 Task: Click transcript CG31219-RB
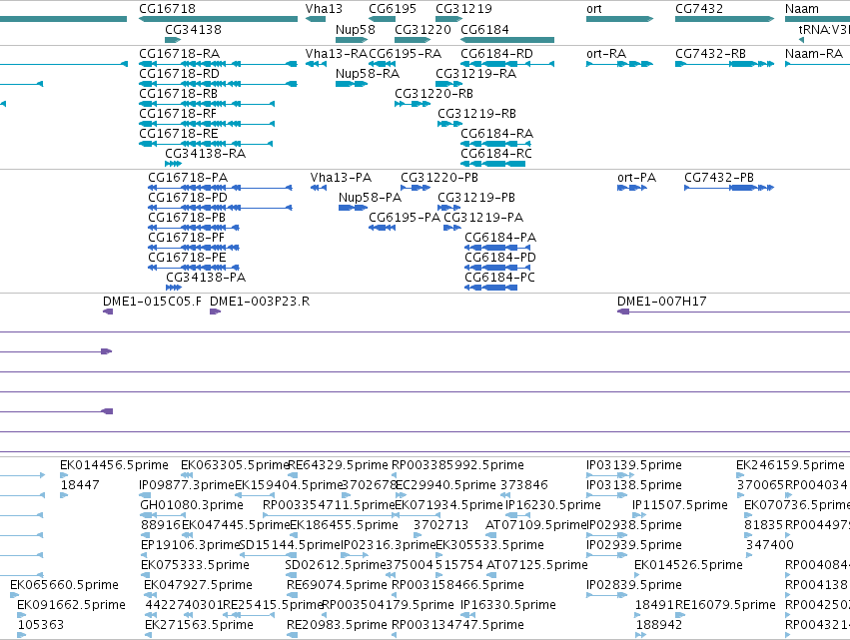tap(477, 114)
